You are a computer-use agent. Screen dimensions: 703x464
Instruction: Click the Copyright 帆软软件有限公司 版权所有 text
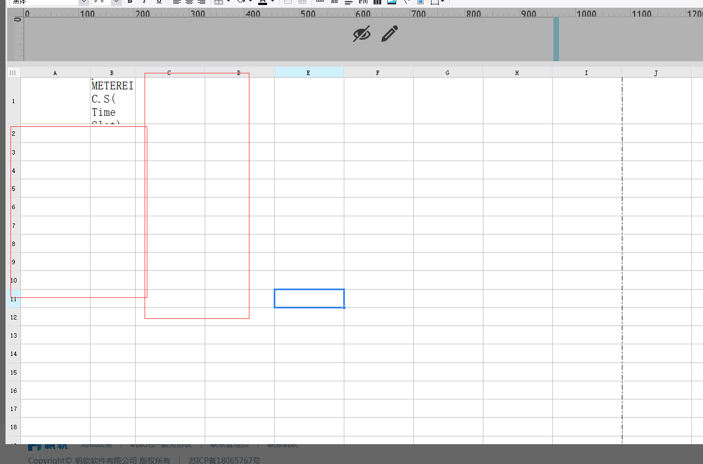point(99,460)
